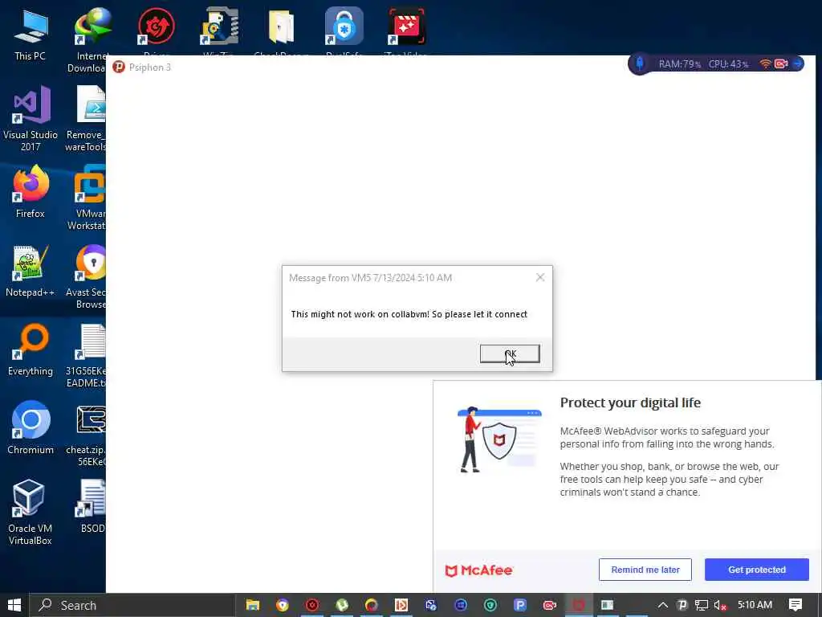Click Get protected in McAfee popup
This screenshot has width=822, height=617.
click(x=756, y=570)
